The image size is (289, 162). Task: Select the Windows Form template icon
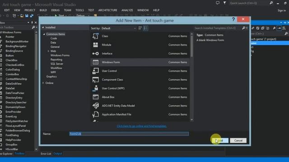pyautogui.click(x=95, y=62)
